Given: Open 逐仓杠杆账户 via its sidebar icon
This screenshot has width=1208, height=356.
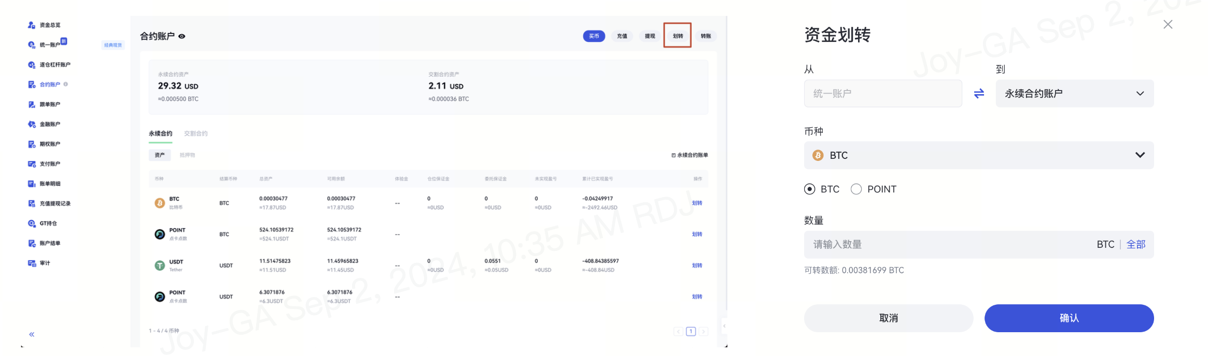Looking at the screenshot, I should point(32,65).
